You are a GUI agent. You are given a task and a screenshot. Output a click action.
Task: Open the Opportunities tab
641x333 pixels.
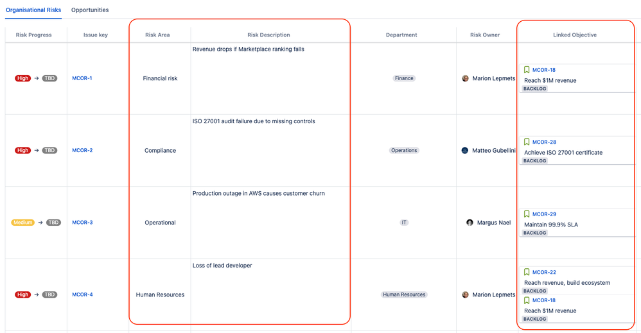(90, 10)
